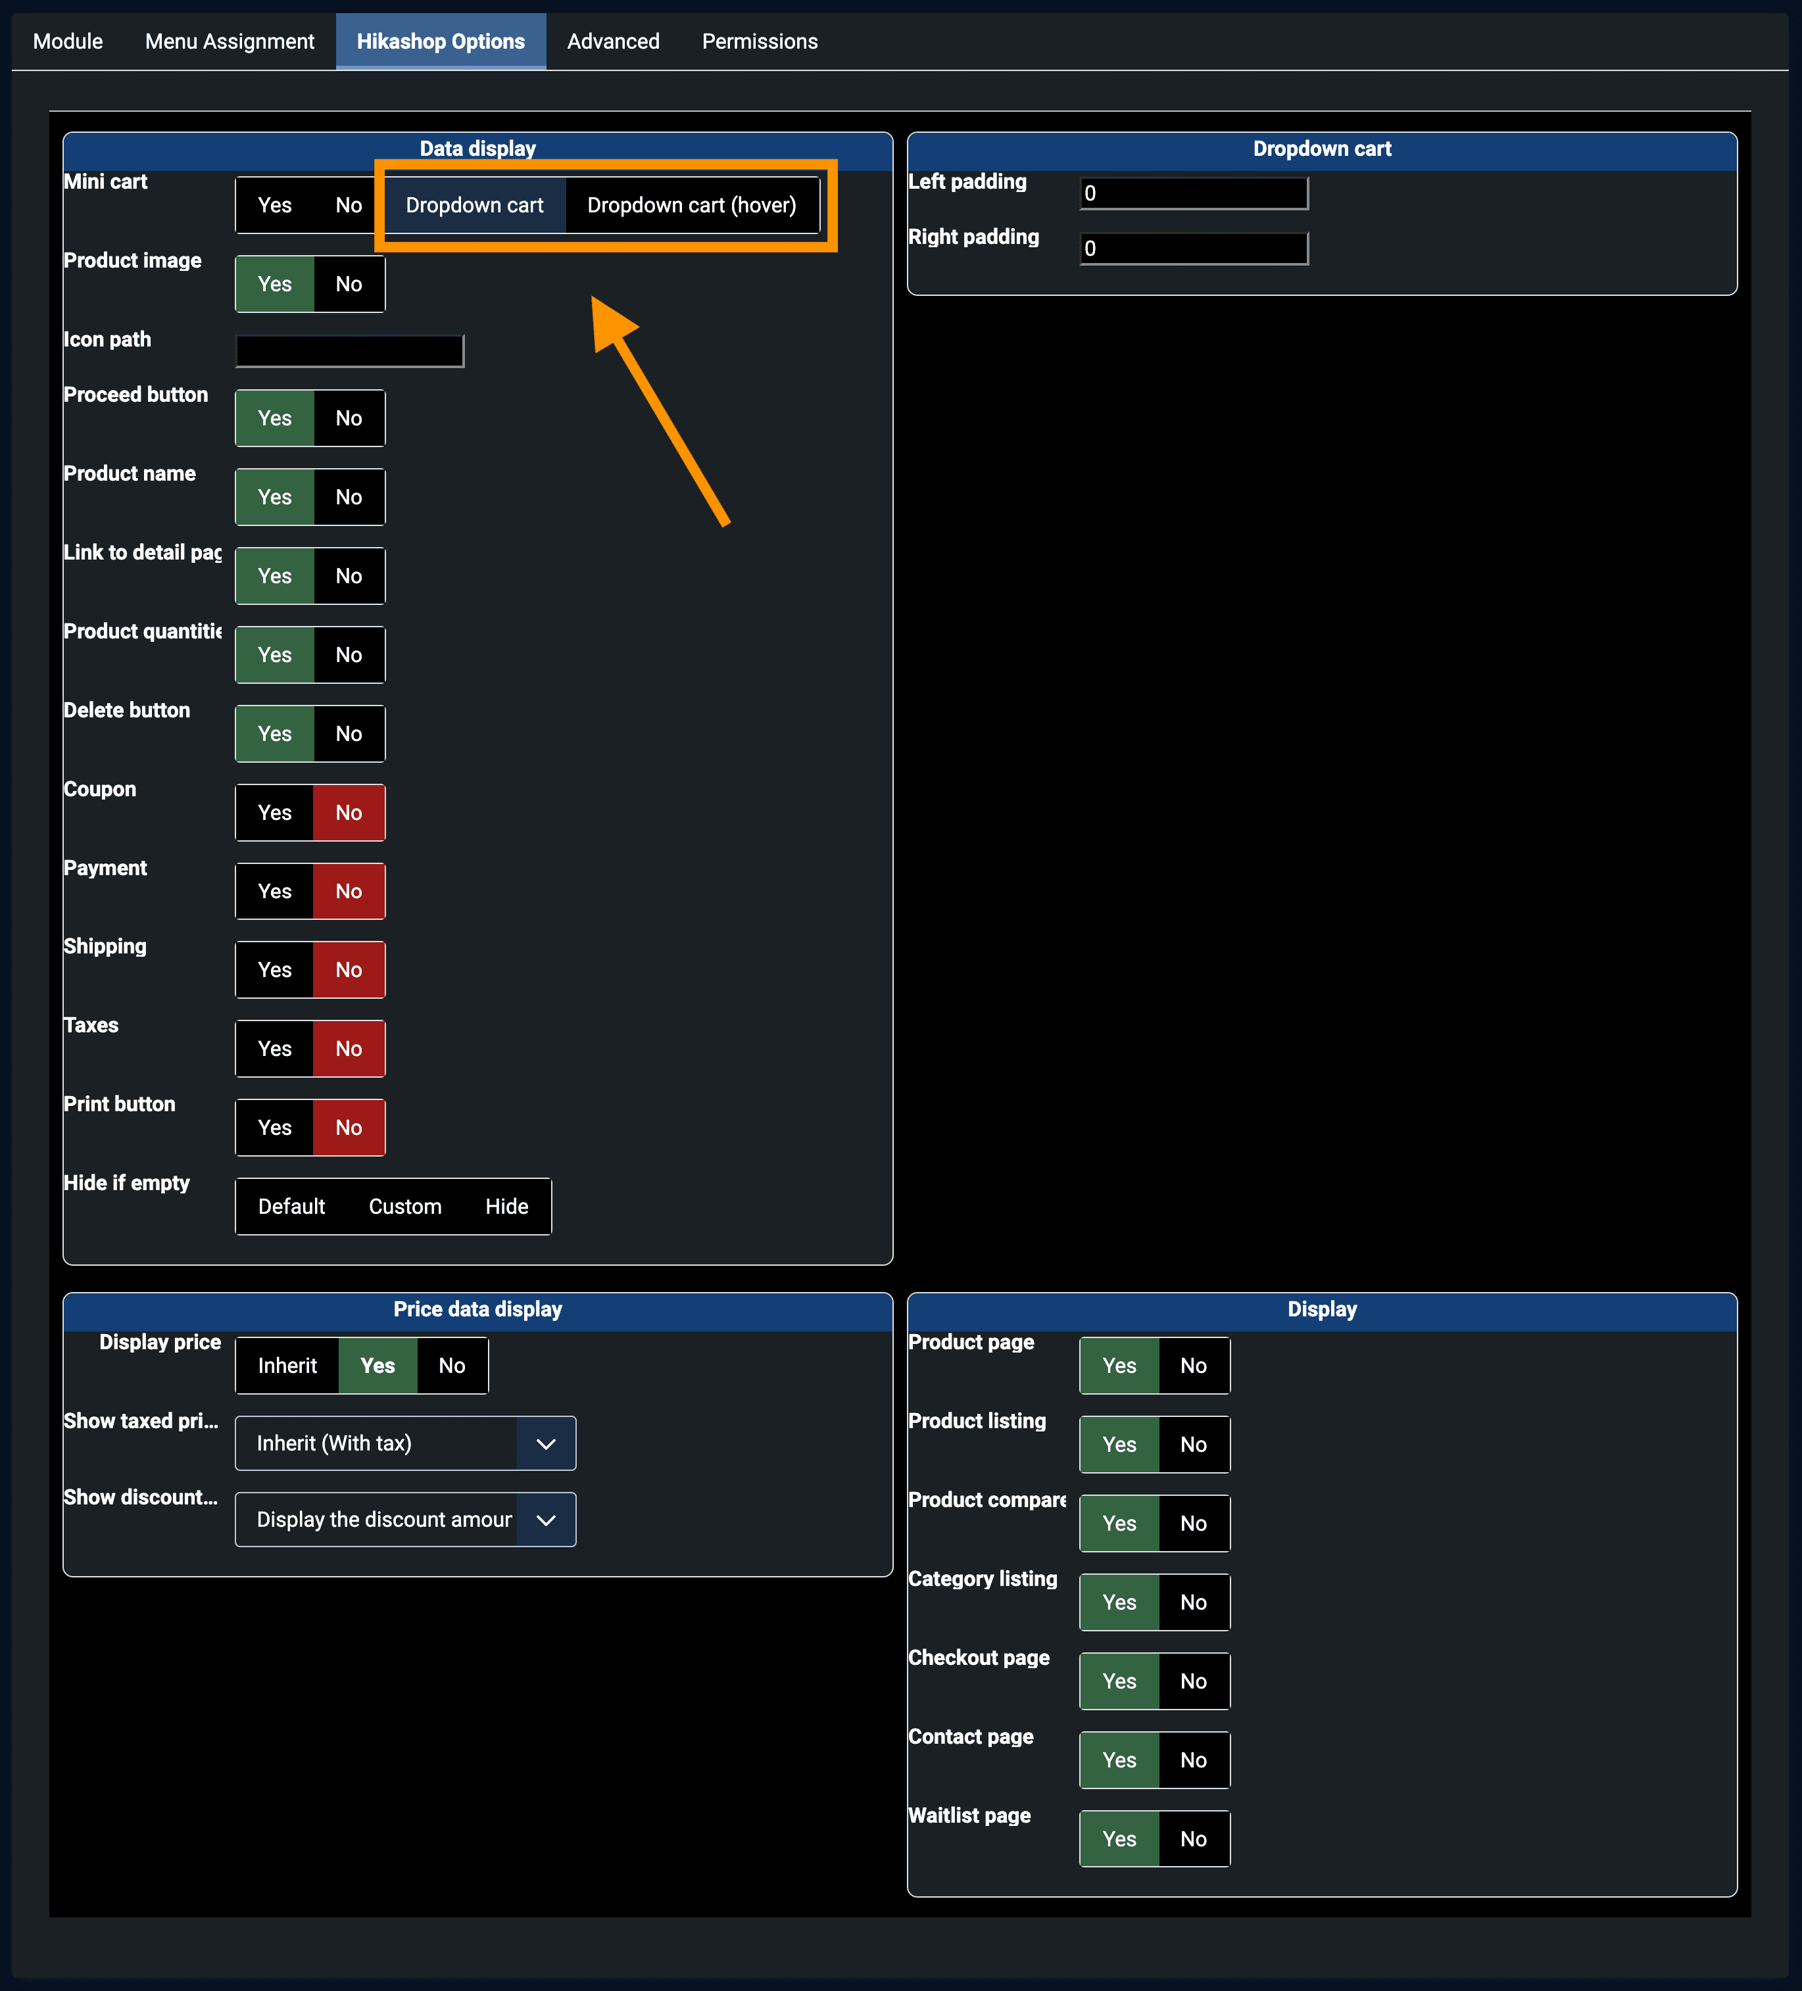The image size is (1802, 1991).
Task: Open the Module tab
Action: point(67,41)
